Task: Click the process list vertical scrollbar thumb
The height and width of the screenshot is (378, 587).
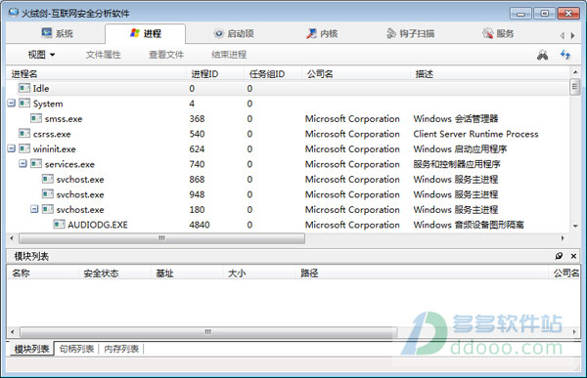Action: (574, 88)
